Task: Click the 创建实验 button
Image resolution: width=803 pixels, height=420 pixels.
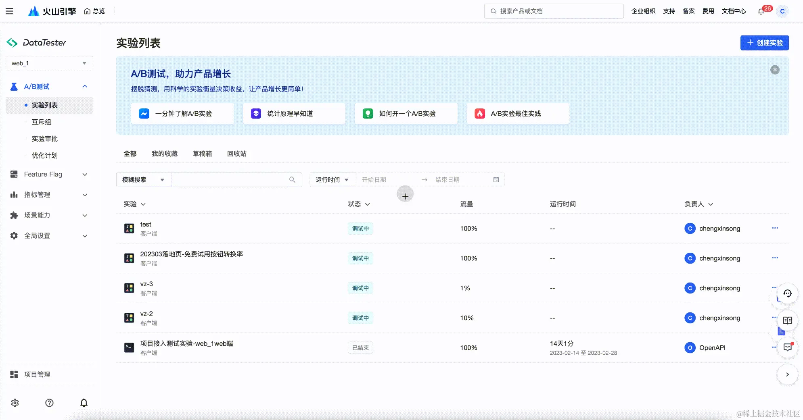Action: click(x=764, y=43)
